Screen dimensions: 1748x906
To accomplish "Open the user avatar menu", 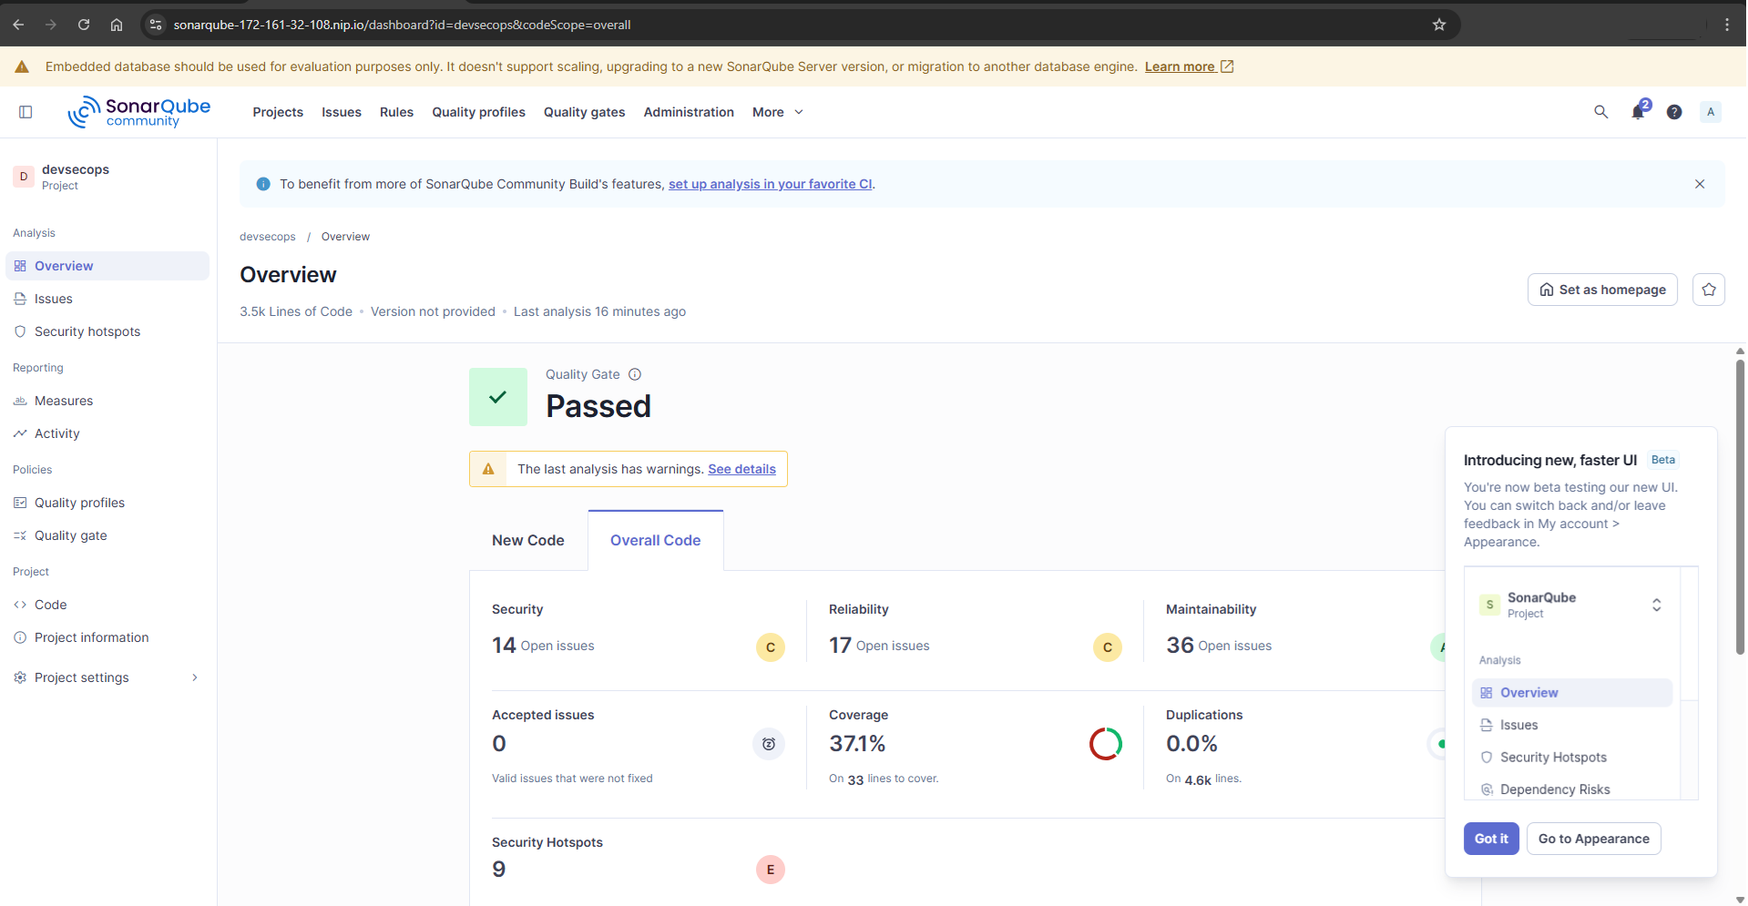I will (x=1711, y=112).
